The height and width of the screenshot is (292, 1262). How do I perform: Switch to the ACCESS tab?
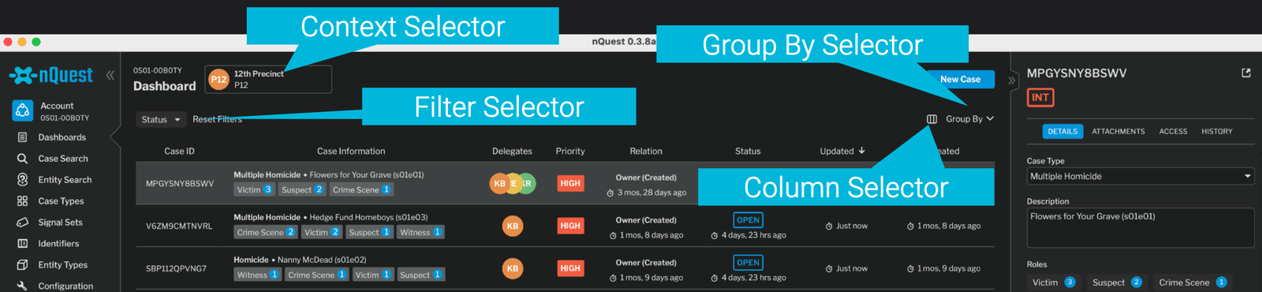pos(1173,132)
